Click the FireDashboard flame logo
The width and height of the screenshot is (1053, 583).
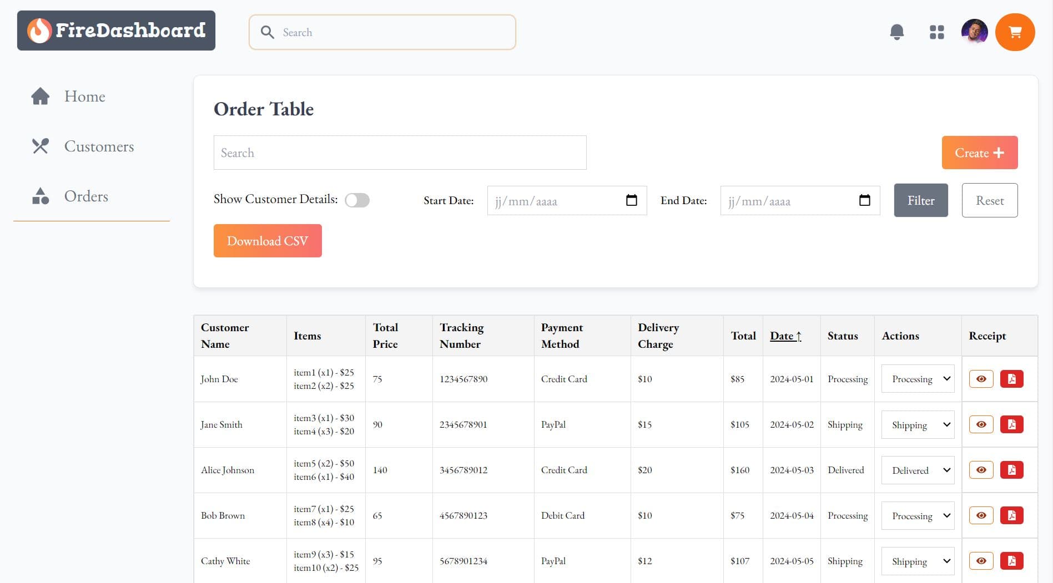click(39, 31)
